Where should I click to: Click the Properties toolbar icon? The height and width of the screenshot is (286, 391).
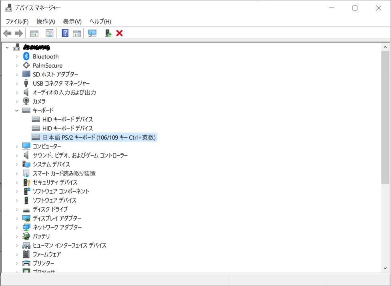[x=50, y=33]
